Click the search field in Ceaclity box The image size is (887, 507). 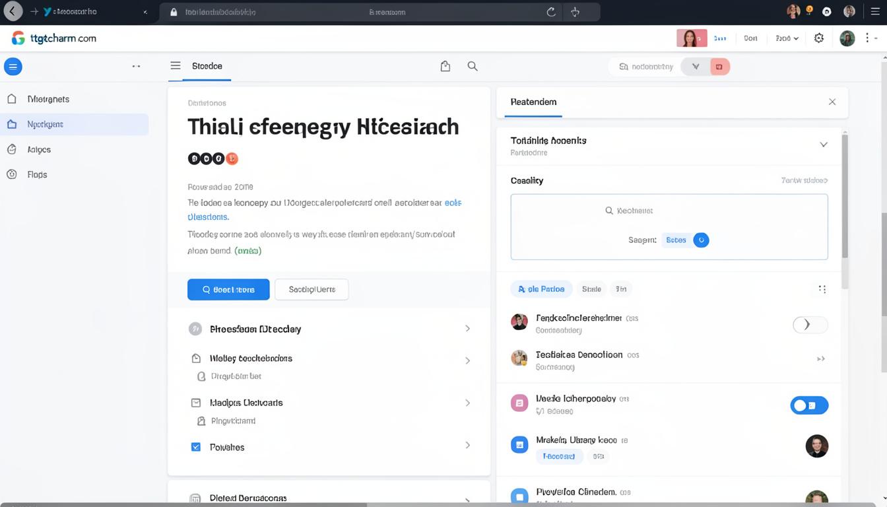click(x=669, y=211)
